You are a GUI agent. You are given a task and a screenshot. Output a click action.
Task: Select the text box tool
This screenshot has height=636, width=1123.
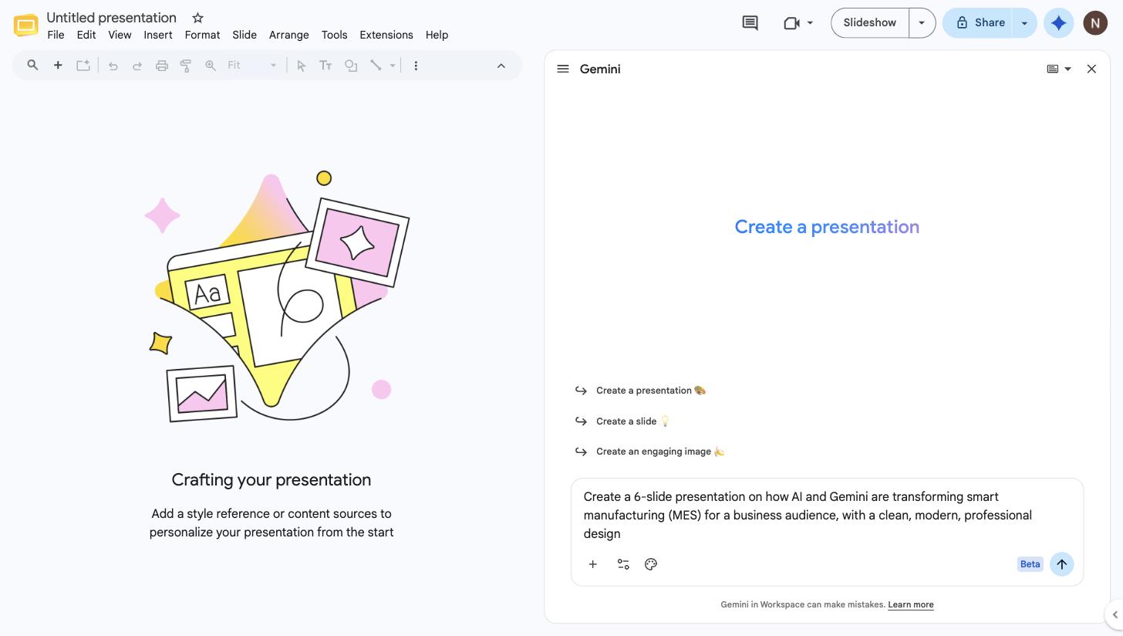pyautogui.click(x=325, y=66)
